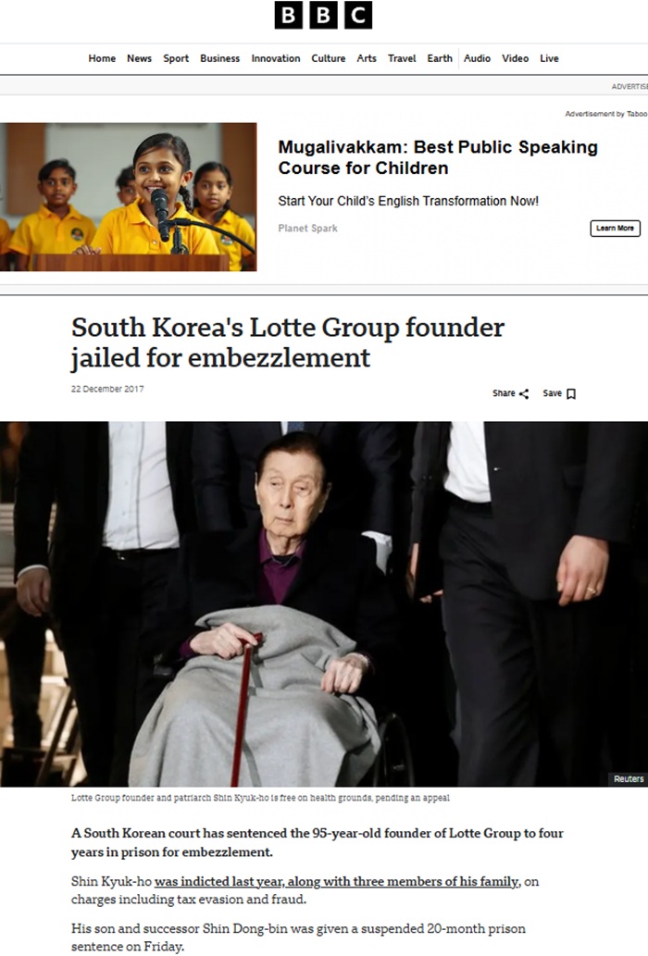This screenshot has width=648, height=956.
Task: Open the Audio section
Action: tap(477, 58)
